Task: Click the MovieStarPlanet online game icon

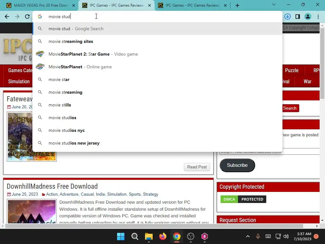Action: [x=40, y=67]
